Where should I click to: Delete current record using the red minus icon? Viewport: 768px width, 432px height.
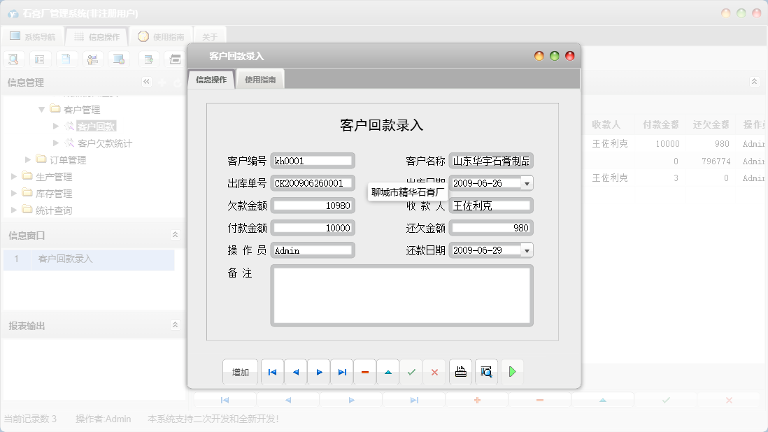(364, 372)
